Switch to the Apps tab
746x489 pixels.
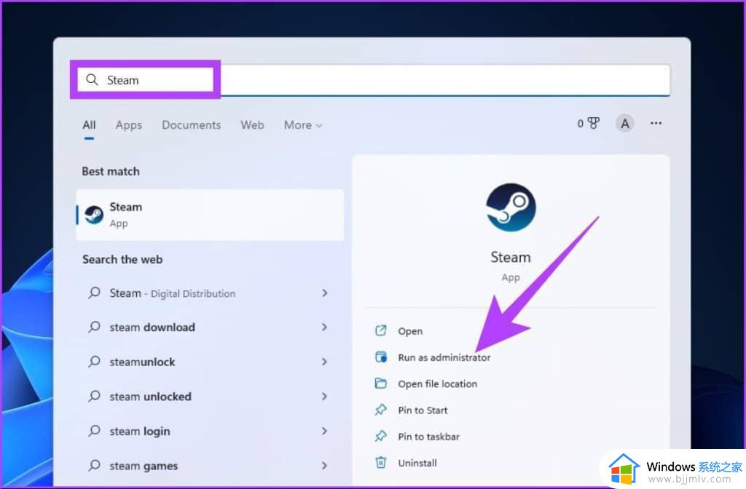point(128,125)
